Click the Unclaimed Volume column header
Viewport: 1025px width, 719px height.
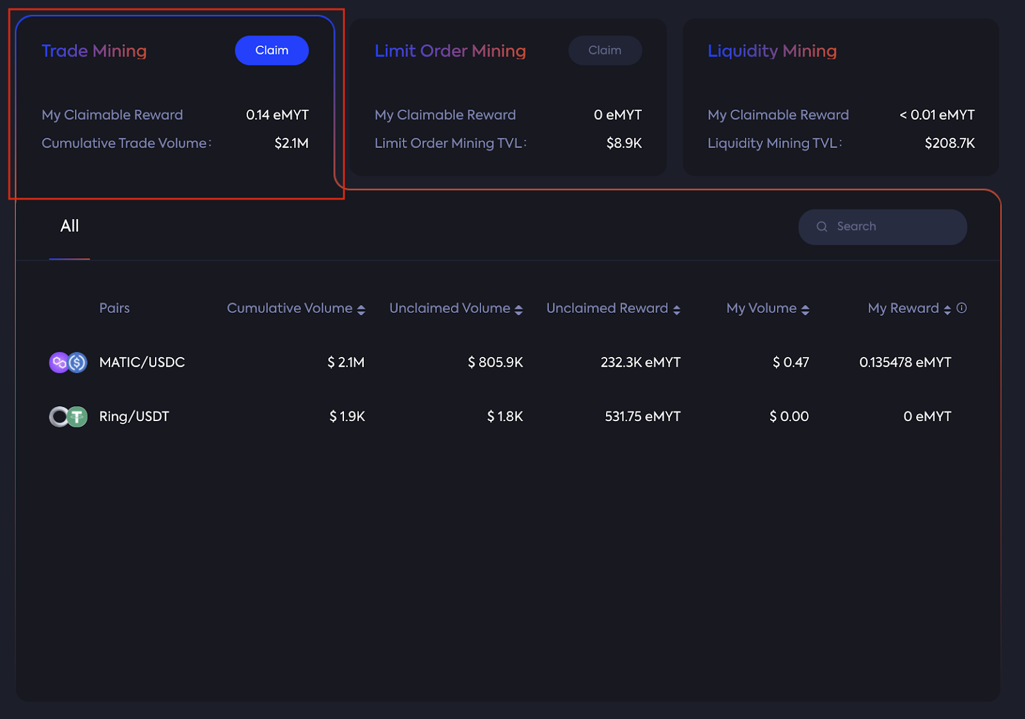[x=450, y=308]
